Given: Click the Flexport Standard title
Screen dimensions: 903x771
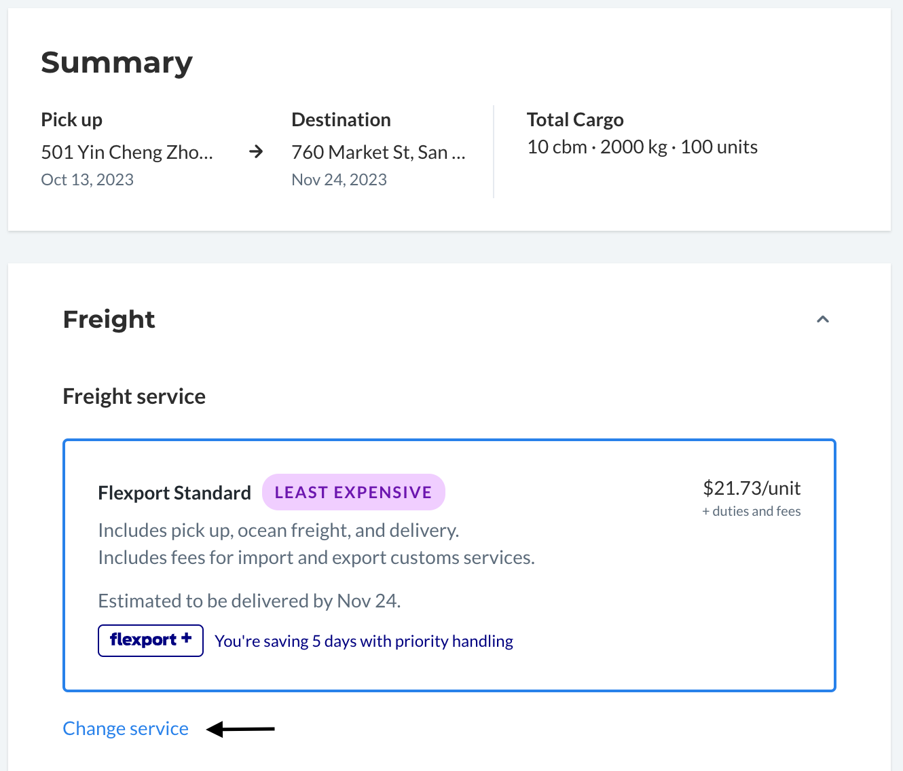Looking at the screenshot, I should (174, 493).
